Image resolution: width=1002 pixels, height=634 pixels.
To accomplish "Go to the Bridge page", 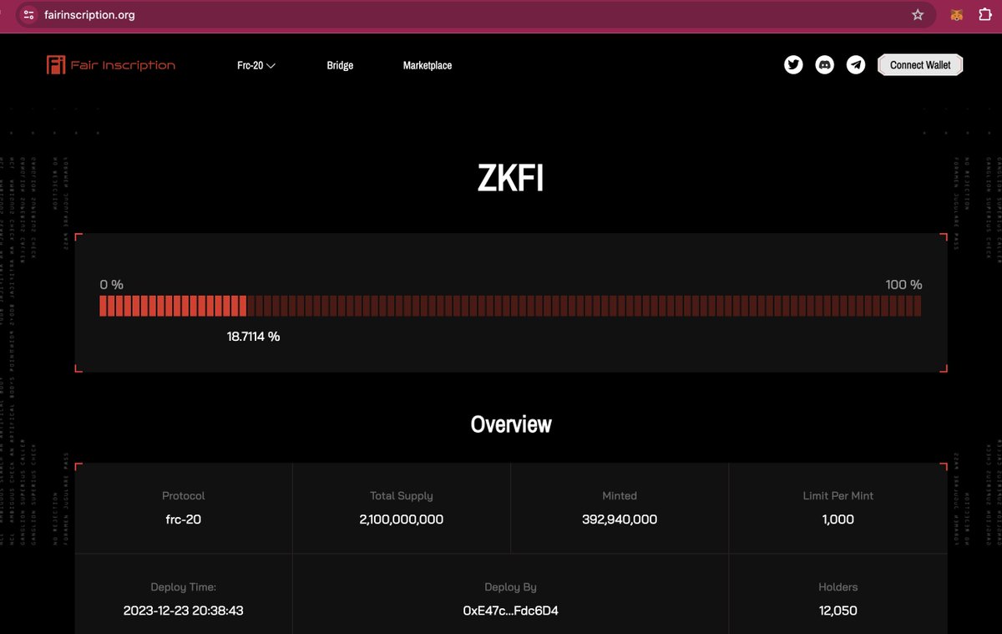I will click(340, 65).
